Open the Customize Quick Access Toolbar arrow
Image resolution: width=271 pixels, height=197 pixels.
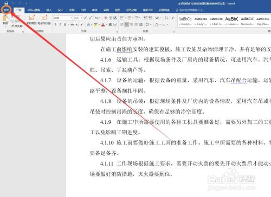26,3
